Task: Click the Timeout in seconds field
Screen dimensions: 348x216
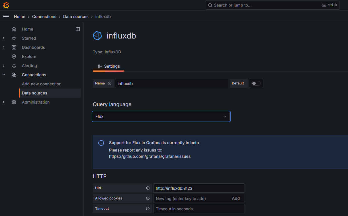Action: [x=199, y=209]
